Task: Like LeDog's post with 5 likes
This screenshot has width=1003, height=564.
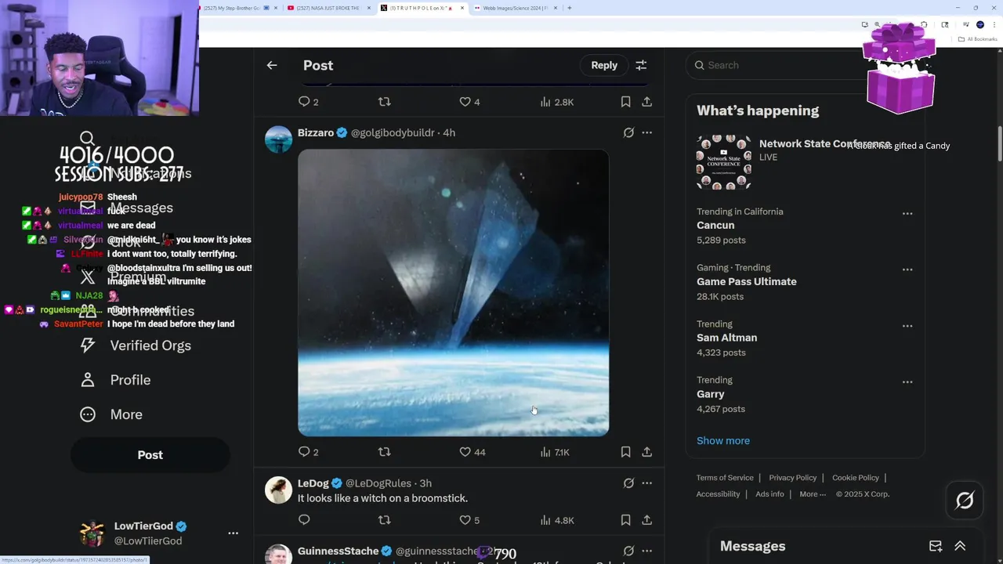Action: point(465,520)
